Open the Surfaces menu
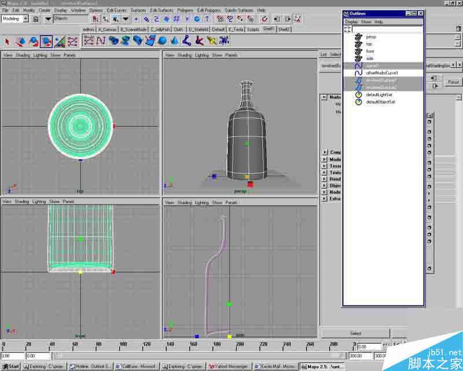This screenshot has width=463, height=371. (138, 10)
